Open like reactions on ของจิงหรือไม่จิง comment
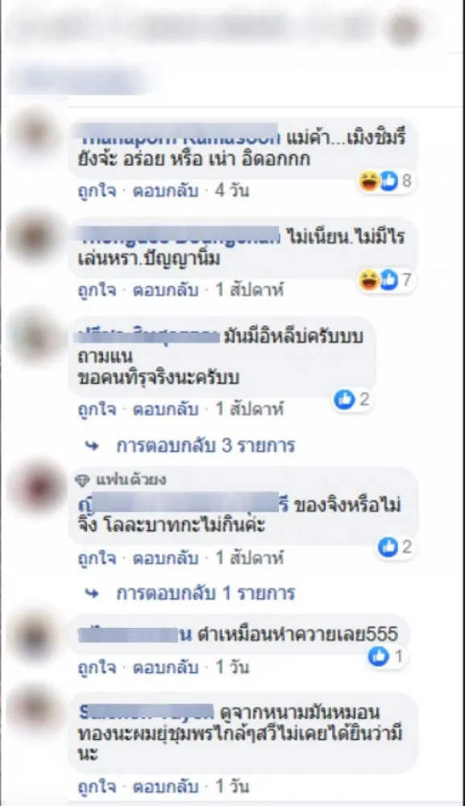Screen dimensions: 465x806 pyautogui.click(x=396, y=547)
